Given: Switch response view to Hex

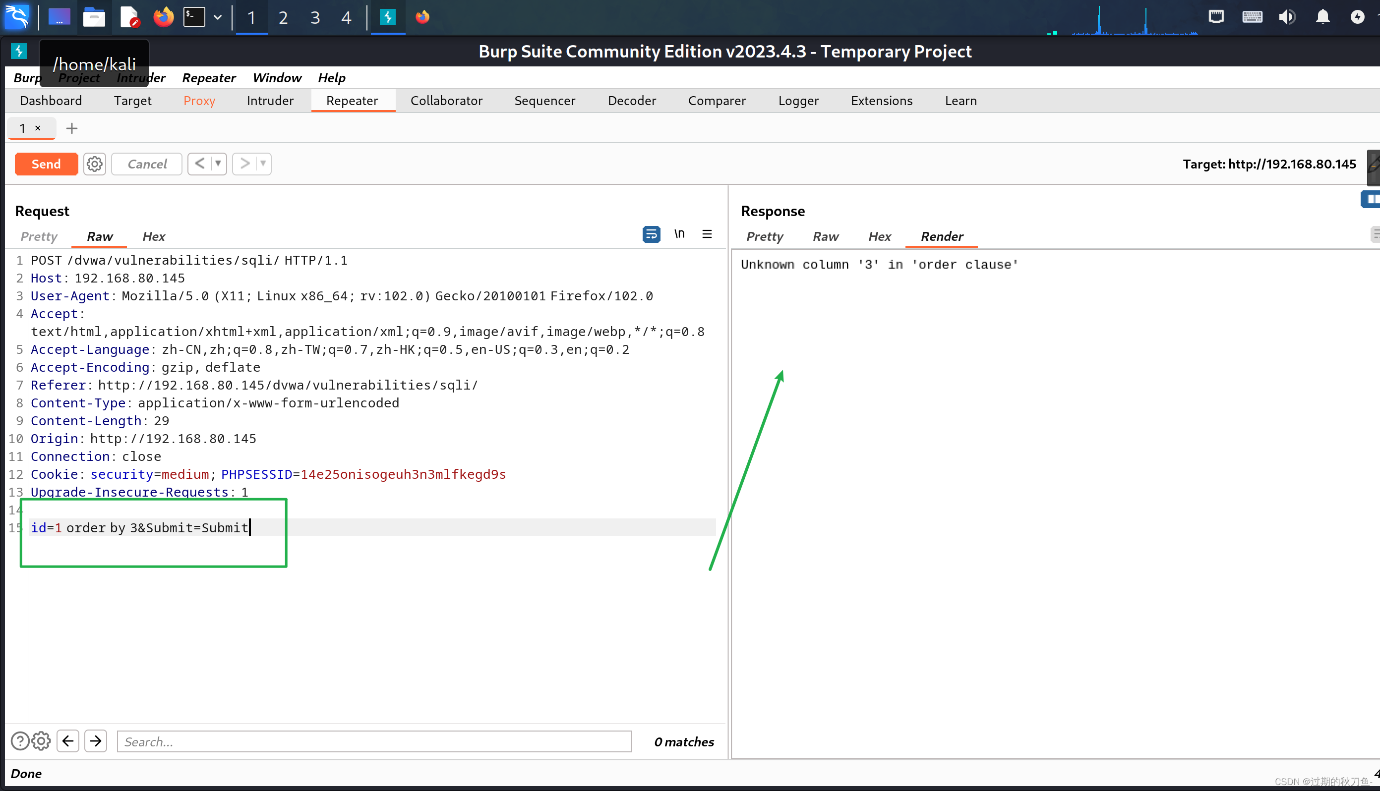Looking at the screenshot, I should (879, 236).
